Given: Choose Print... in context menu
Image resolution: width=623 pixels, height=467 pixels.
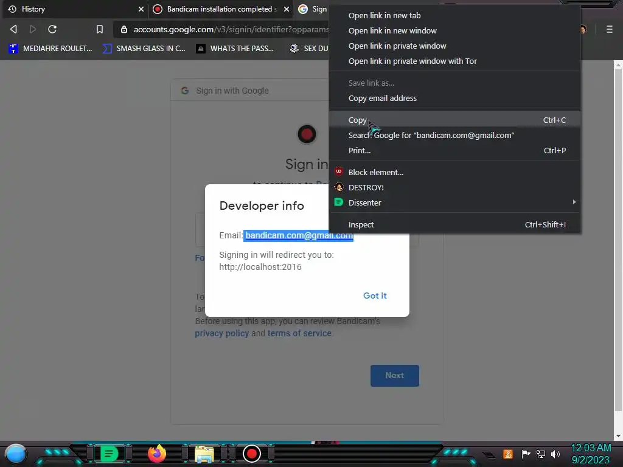Looking at the screenshot, I should point(455,150).
